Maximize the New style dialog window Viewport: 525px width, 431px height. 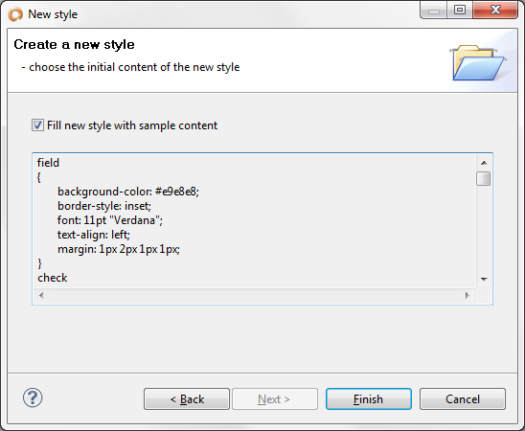point(460,10)
